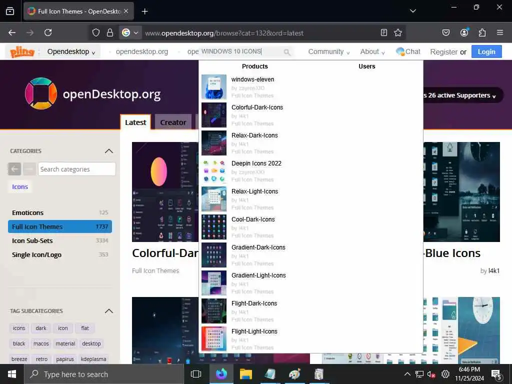The height and width of the screenshot is (384, 512).
Task: Click the Gradient-Light-Icons result thumbnail
Action: [x=214, y=283]
